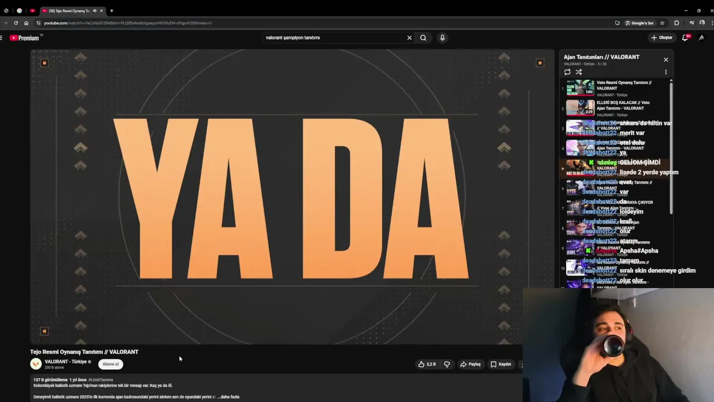Start voice search with microphone icon
Screen dimensions: 714x402
coord(442,38)
